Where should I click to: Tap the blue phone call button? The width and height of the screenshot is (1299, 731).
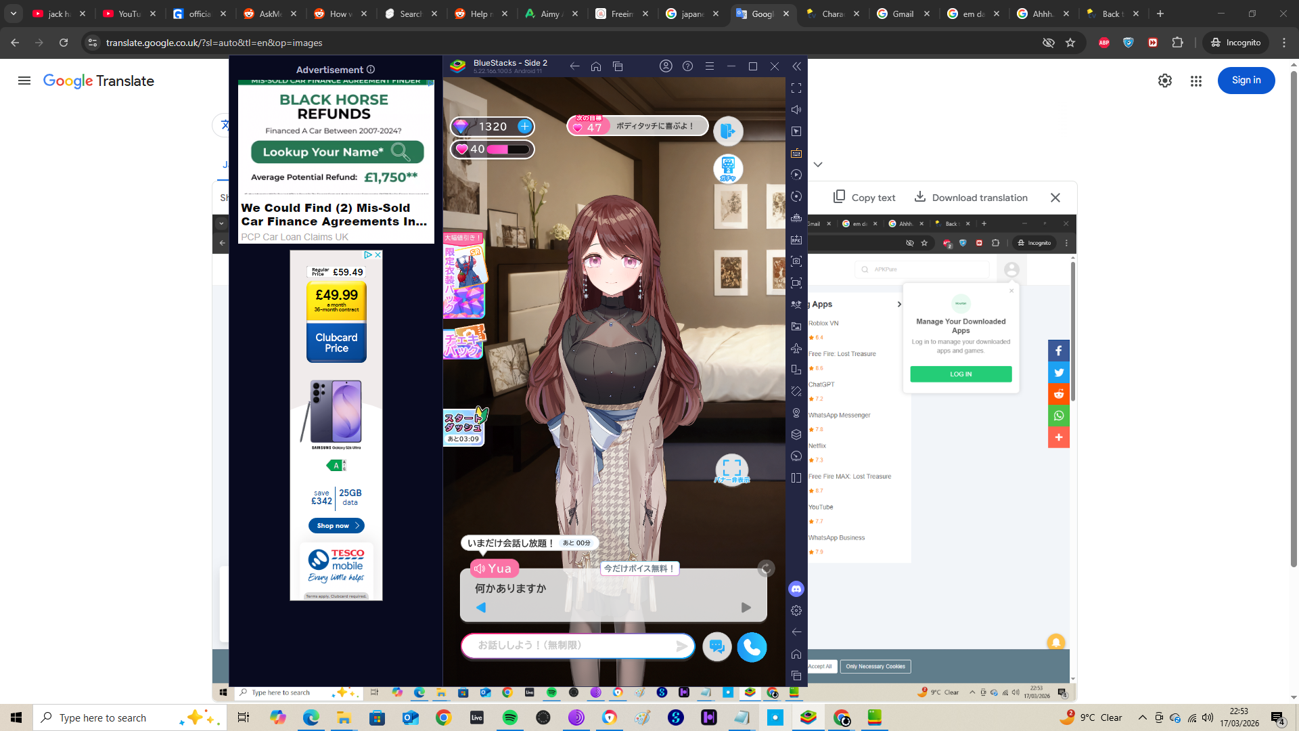(752, 647)
